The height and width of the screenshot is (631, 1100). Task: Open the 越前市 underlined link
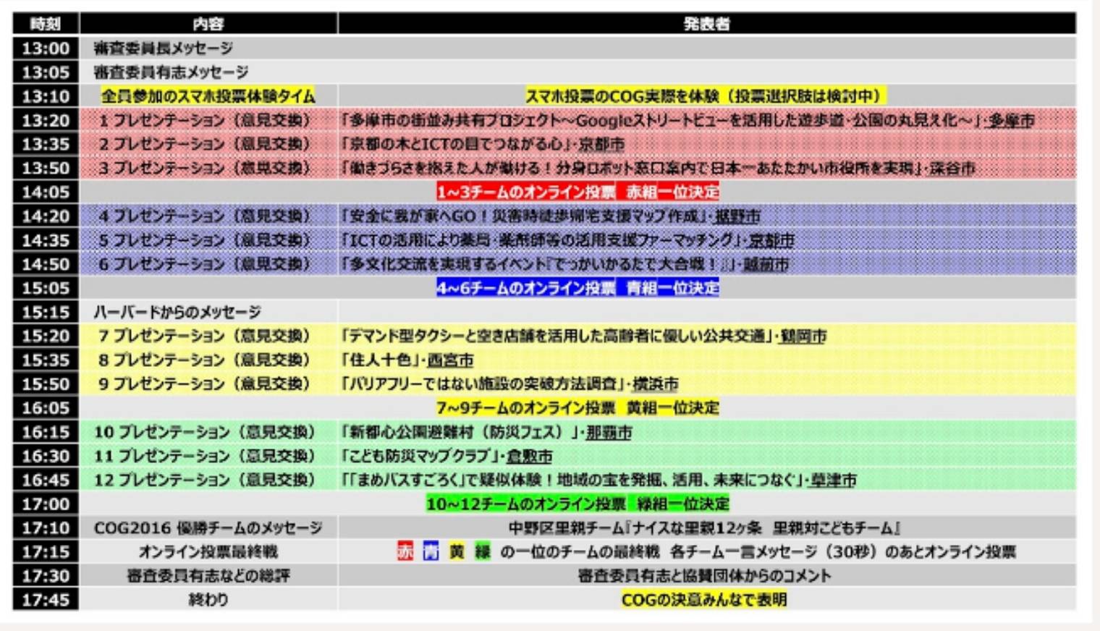click(766, 264)
